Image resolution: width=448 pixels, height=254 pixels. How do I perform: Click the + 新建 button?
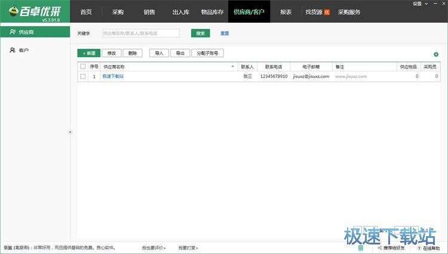88,53
